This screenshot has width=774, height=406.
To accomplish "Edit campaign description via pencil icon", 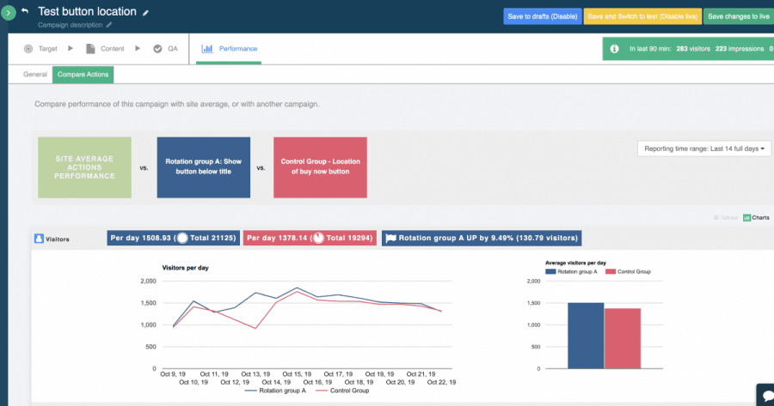I will [x=109, y=26].
